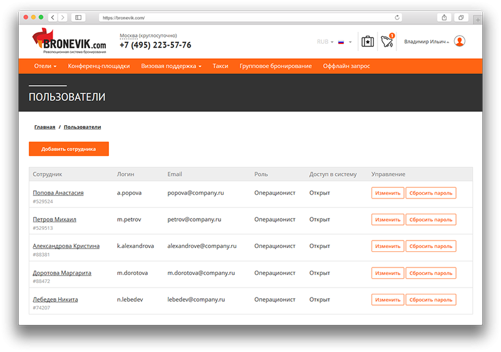Click the Доступ в систему column header
Viewport: 501px width, 352px height.
pos(333,174)
